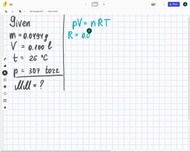Select the Circle shape tool
This screenshot has height=152, width=190.
[x=5, y=94]
